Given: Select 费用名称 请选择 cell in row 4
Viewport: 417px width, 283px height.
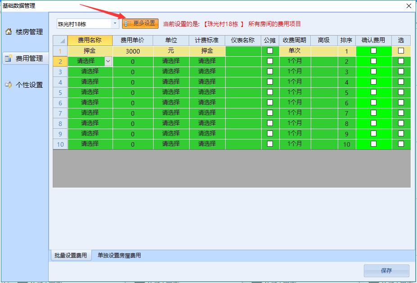Looking at the screenshot, I should 90,82.
